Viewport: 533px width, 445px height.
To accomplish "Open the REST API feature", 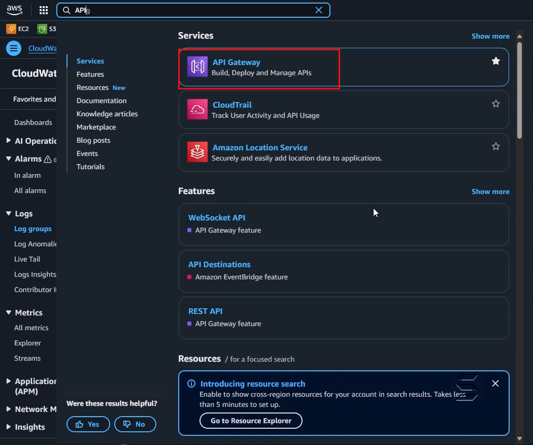I will 205,311.
